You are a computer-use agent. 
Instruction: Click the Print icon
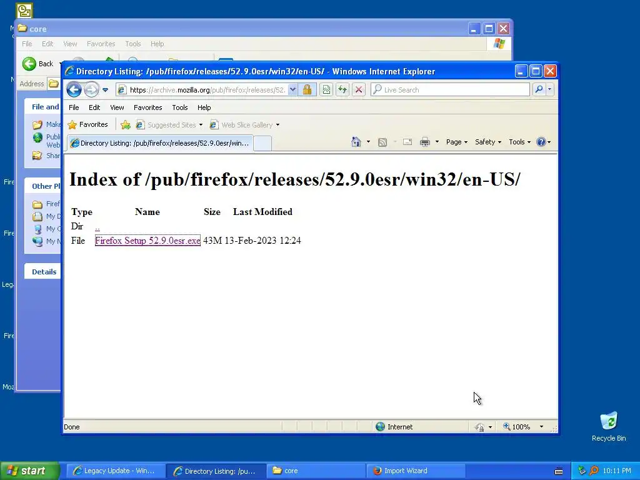tap(425, 142)
